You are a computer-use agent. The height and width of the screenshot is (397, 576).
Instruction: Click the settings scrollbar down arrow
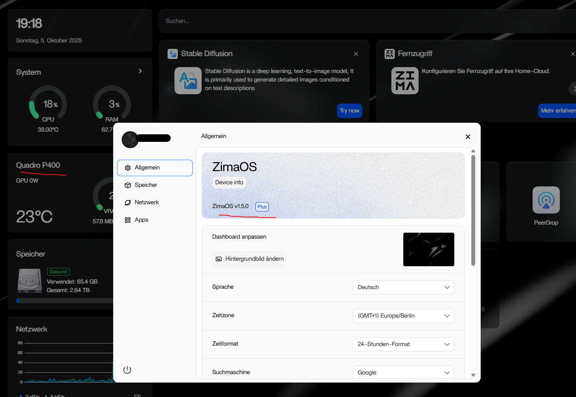pos(473,375)
